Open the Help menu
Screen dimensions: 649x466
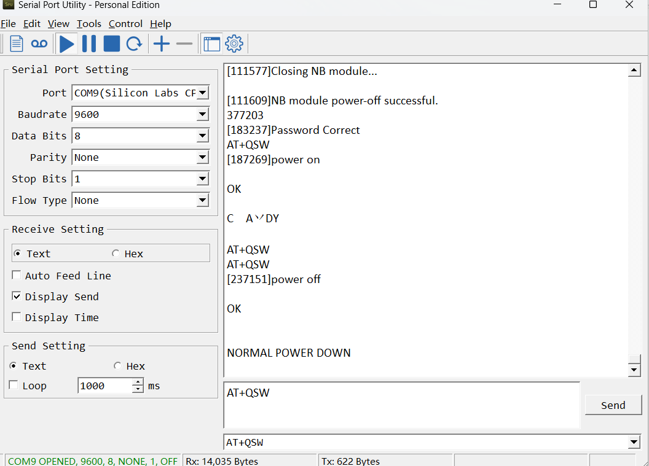click(x=160, y=23)
